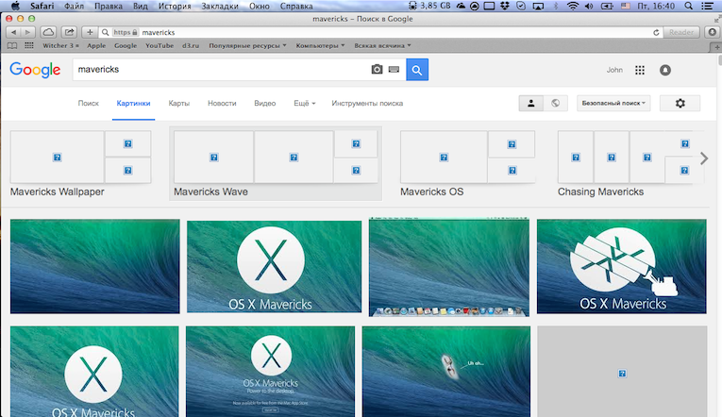
Task: Switch to the Карты tab
Action: coord(179,103)
